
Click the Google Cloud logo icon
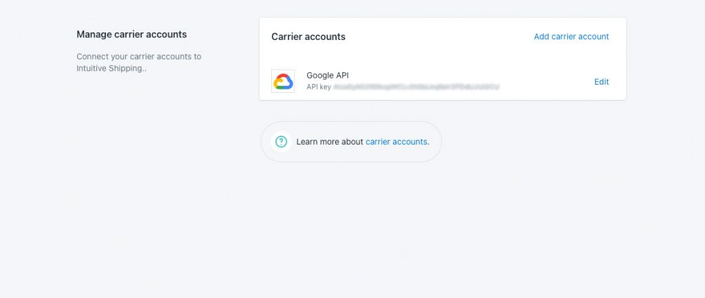point(283,81)
